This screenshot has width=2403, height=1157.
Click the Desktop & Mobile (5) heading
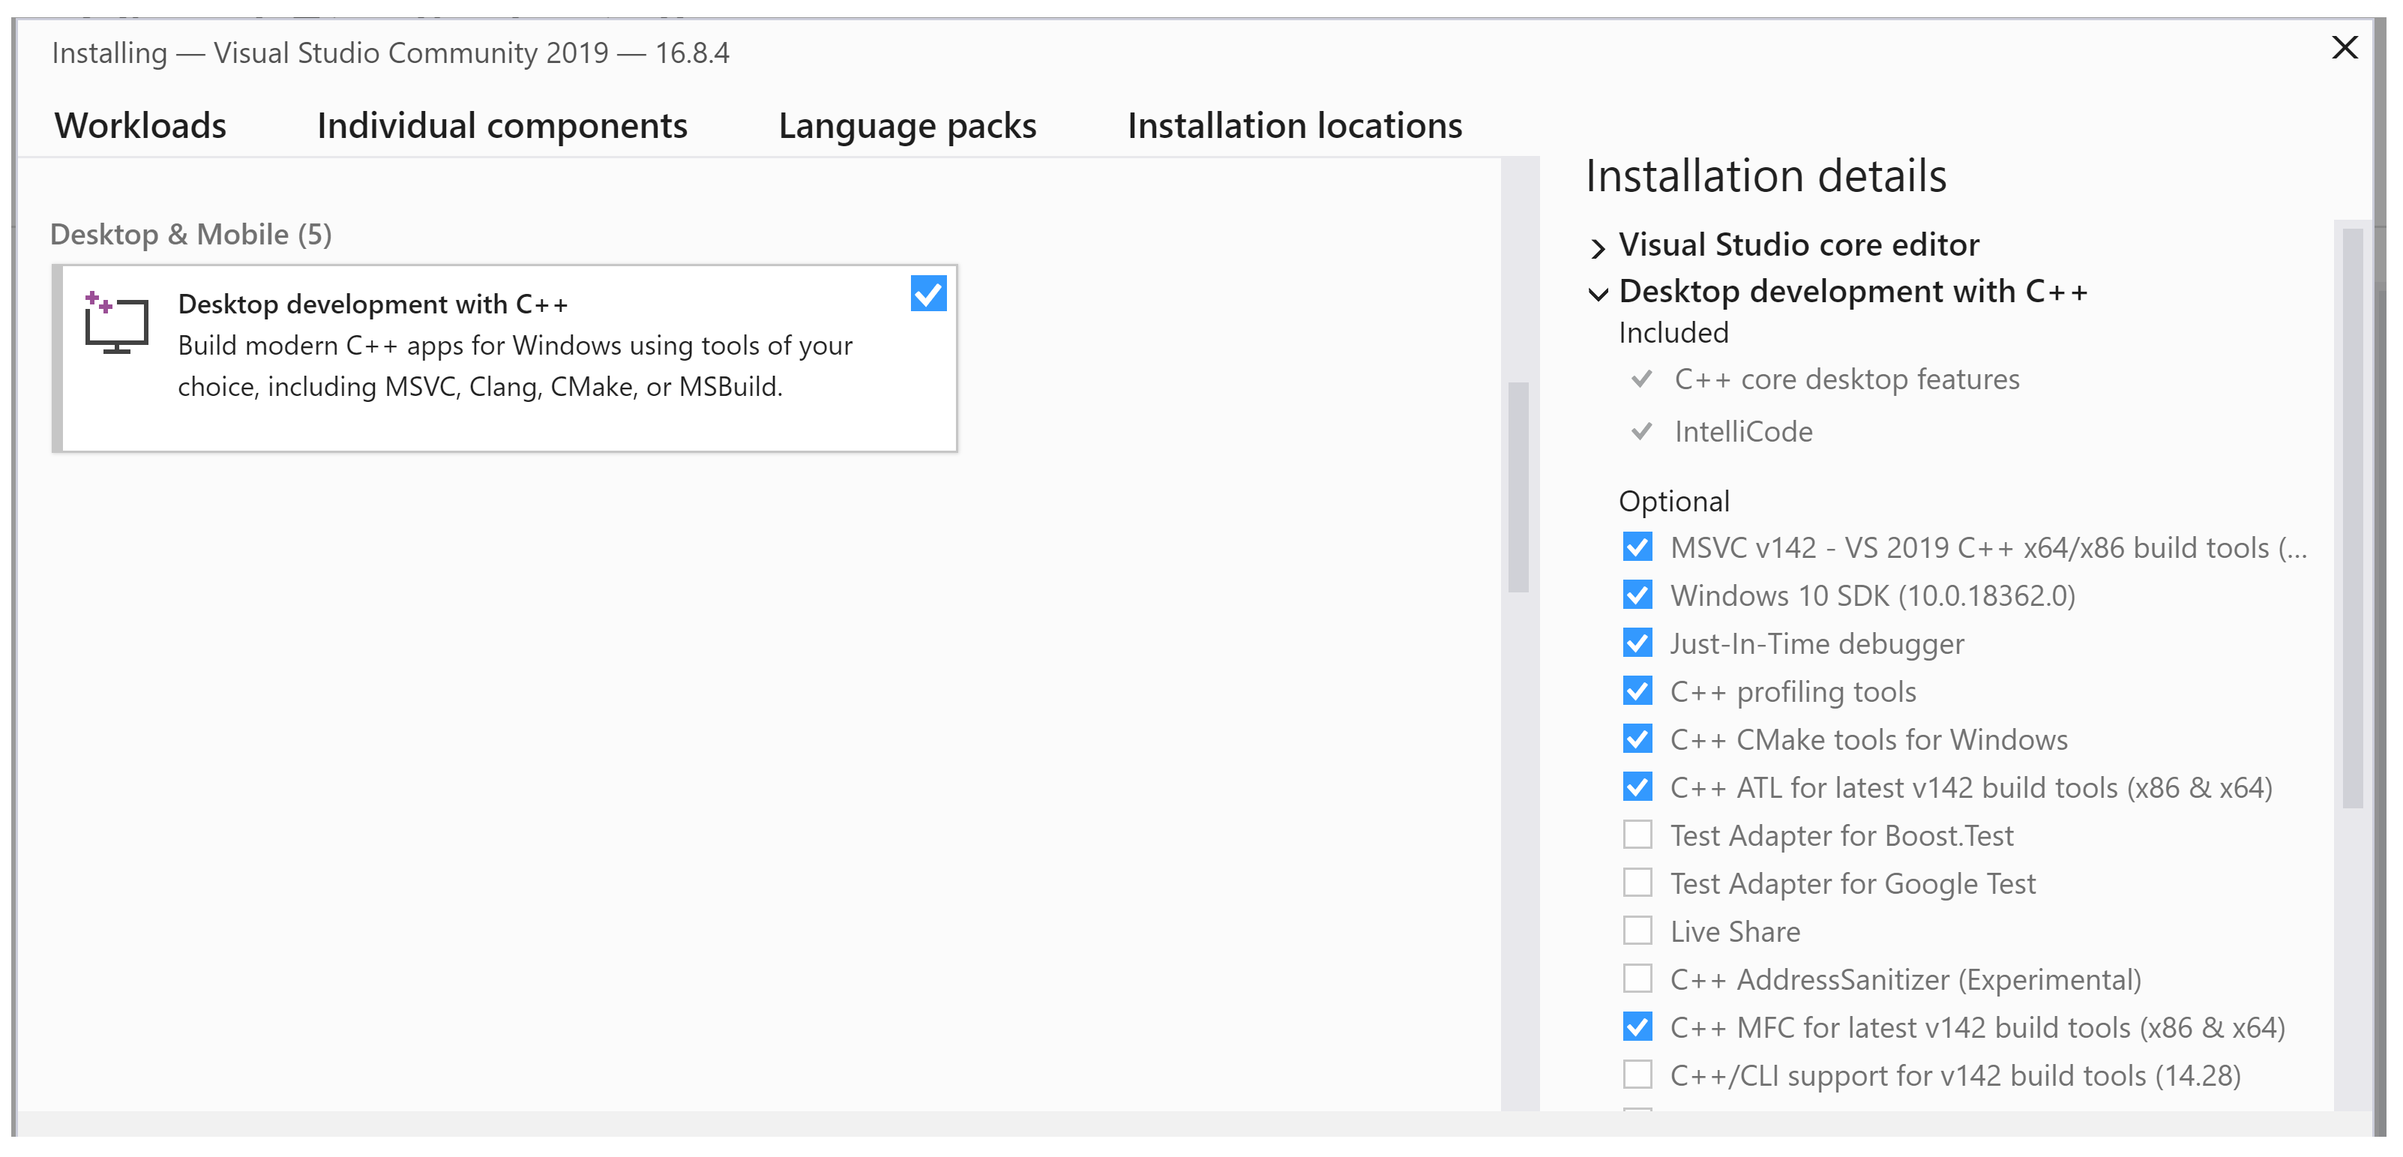click(x=190, y=234)
